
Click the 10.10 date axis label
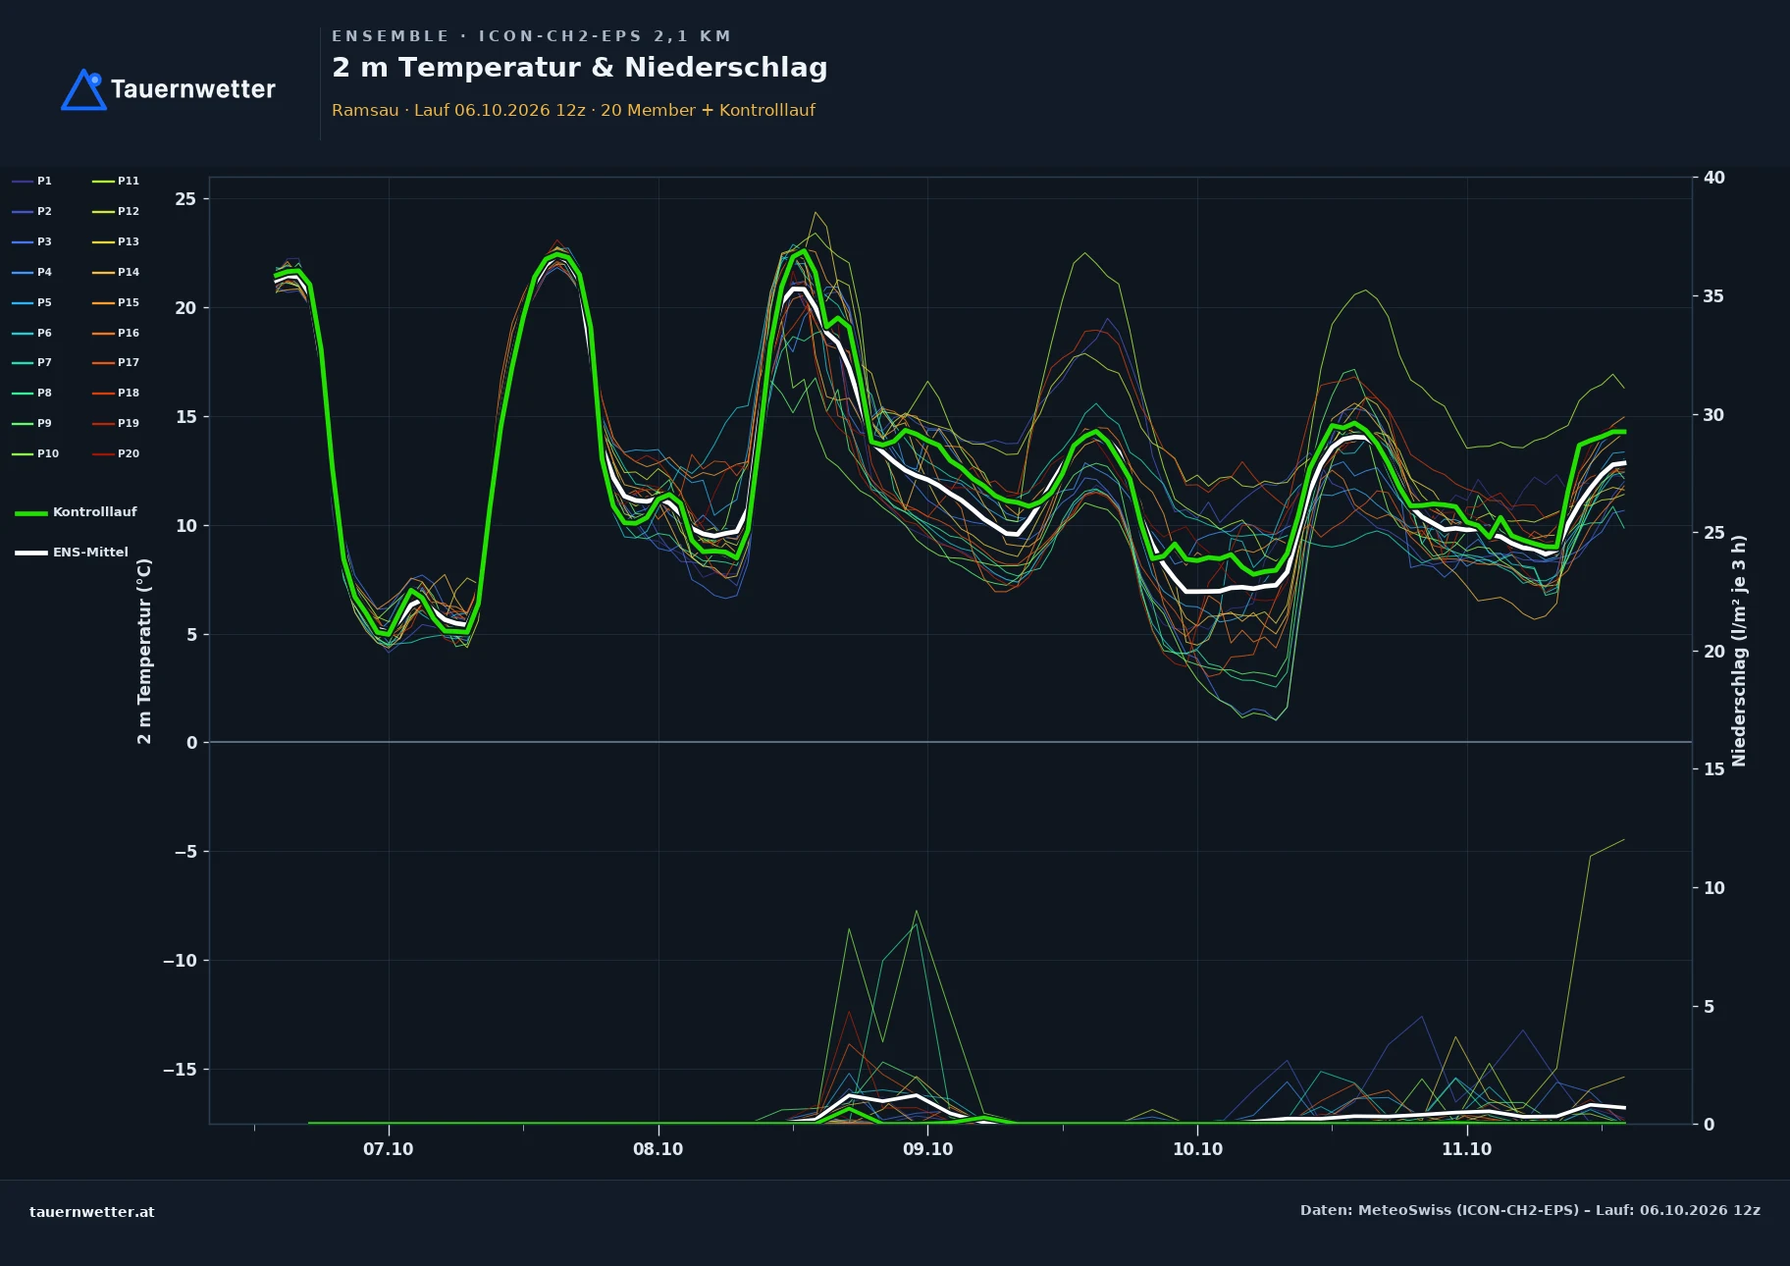(1198, 1149)
